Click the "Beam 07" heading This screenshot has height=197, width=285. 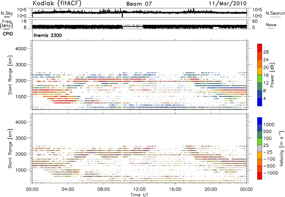[x=139, y=4]
